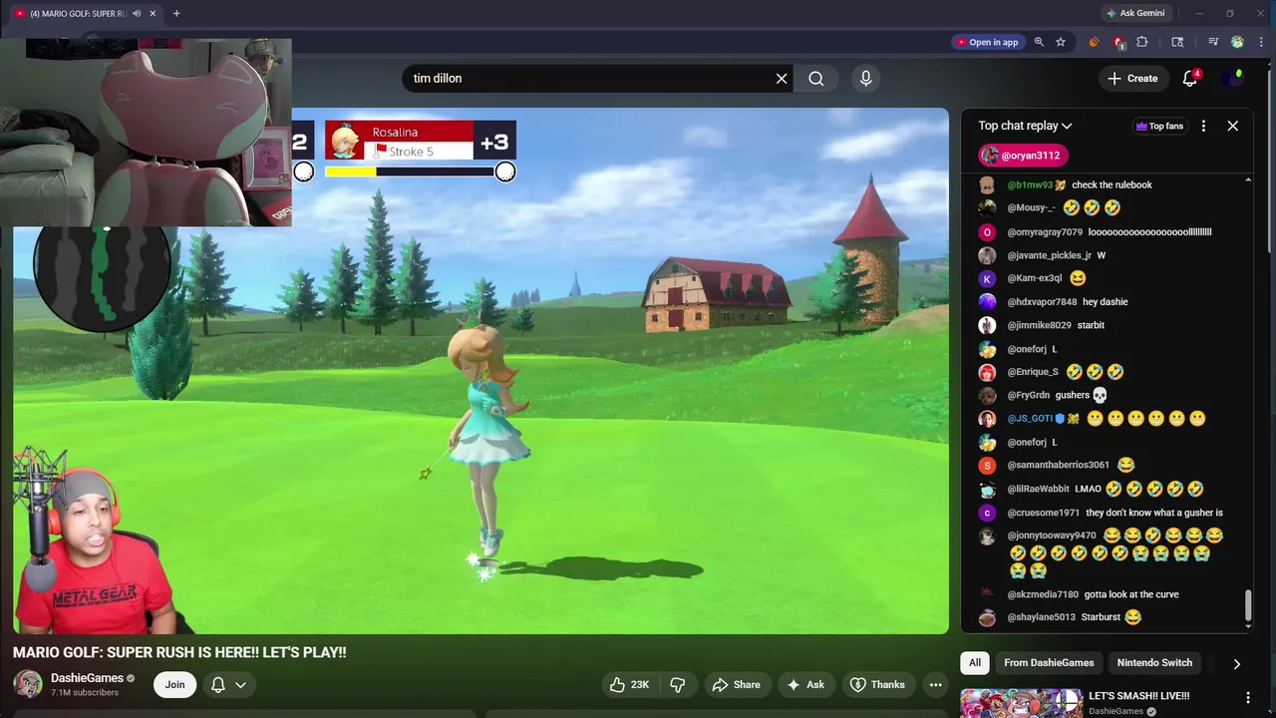Share the video

(737, 684)
